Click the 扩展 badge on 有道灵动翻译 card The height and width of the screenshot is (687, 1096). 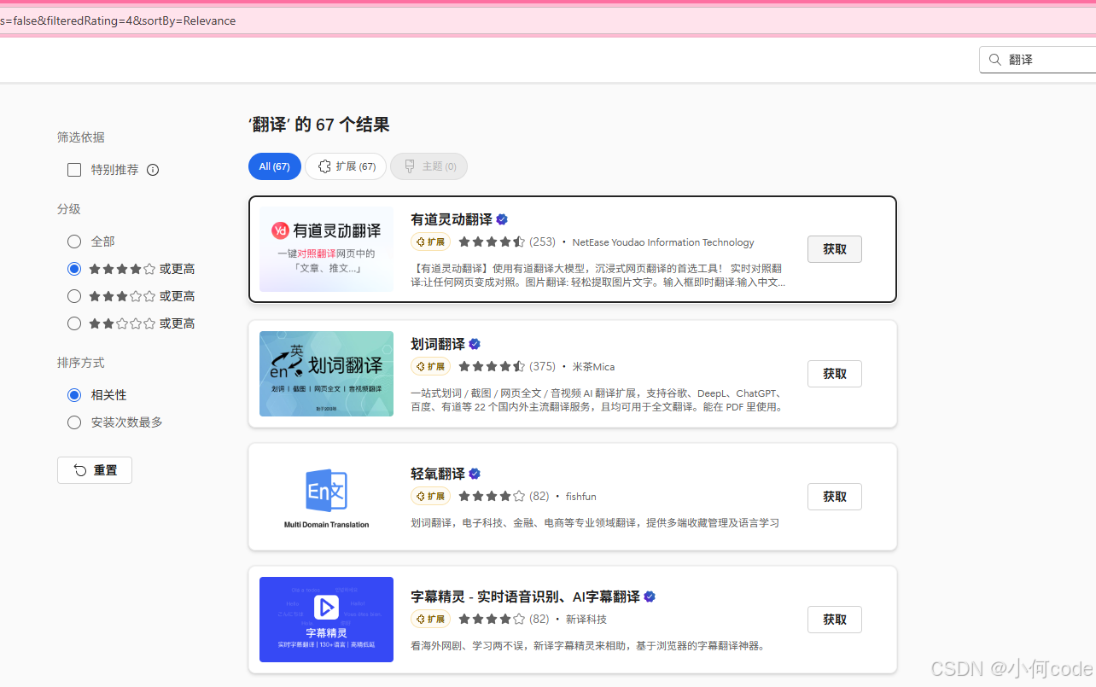(430, 242)
